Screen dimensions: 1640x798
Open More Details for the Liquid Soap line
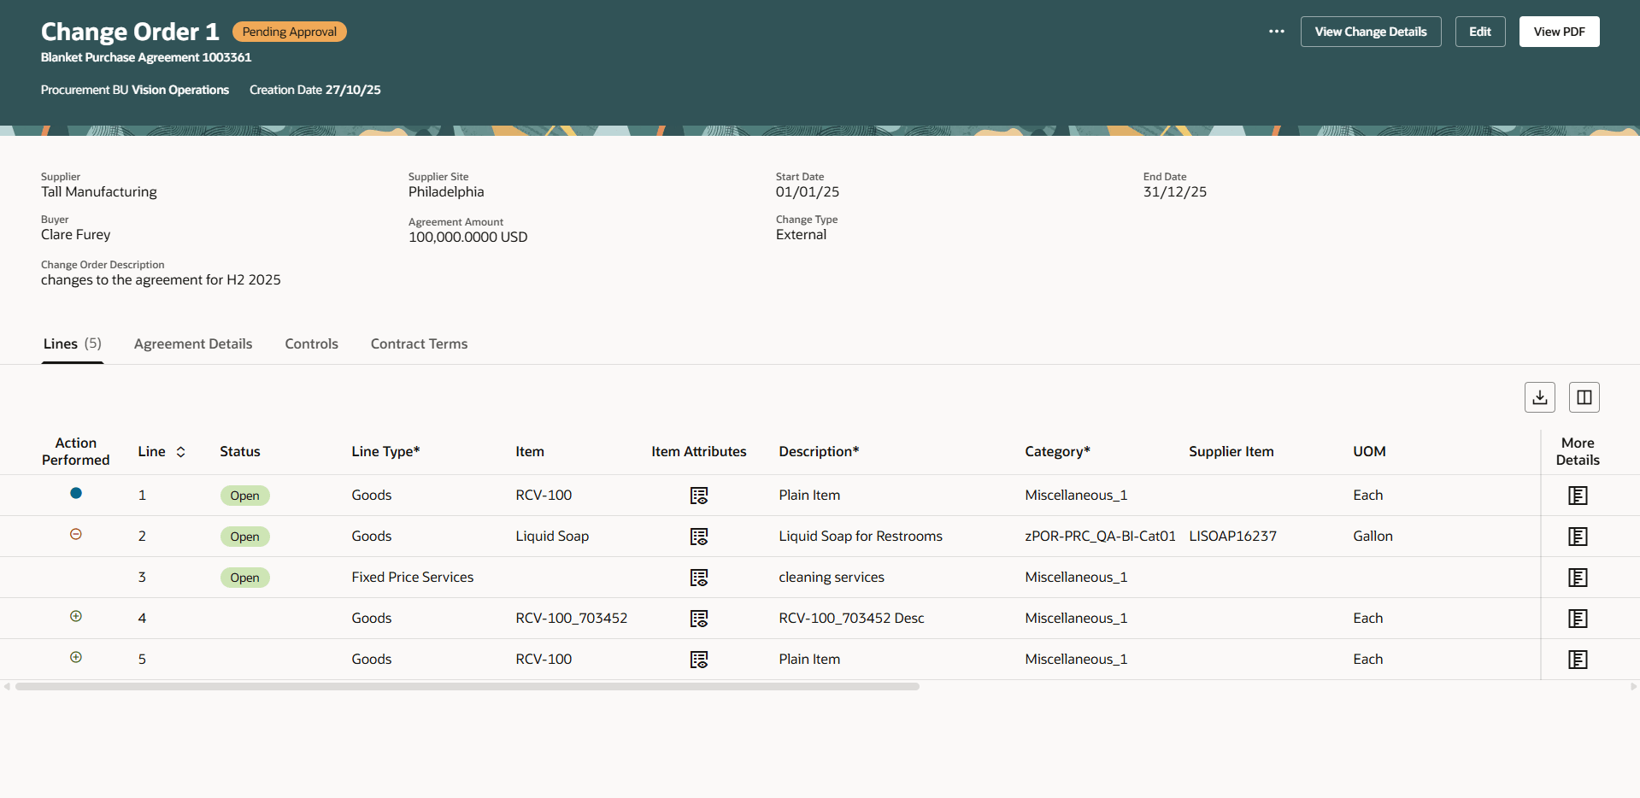pyautogui.click(x=1578, y=537)
